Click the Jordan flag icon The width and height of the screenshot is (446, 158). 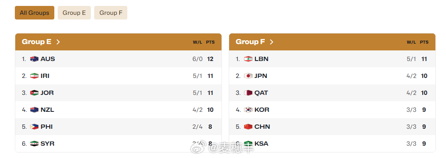click(34, 93)
